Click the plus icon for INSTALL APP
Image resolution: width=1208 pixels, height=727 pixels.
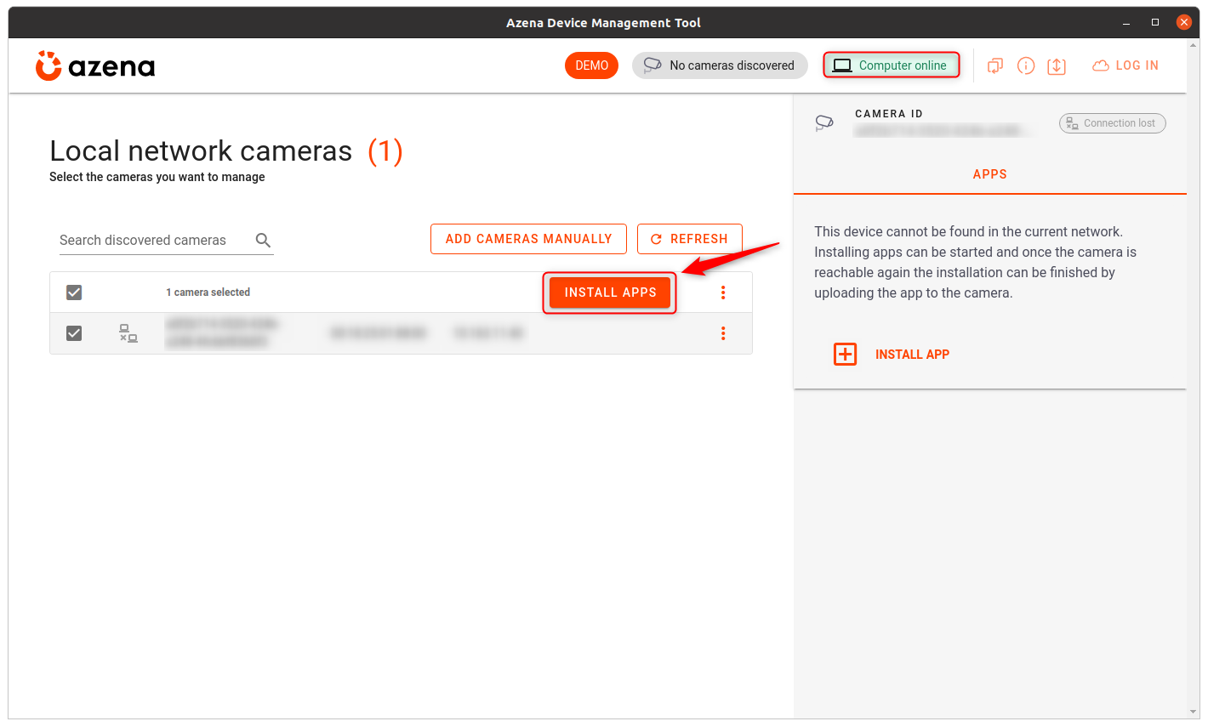click(845, 355)
